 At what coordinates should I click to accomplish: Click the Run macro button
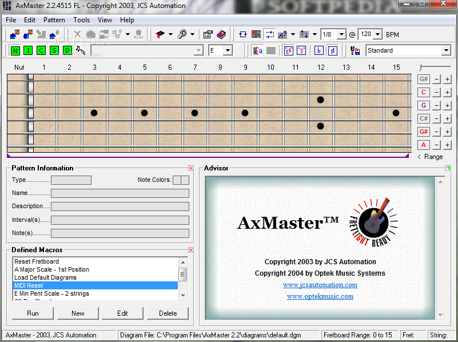pyautogui.click(x=33, y=313)
